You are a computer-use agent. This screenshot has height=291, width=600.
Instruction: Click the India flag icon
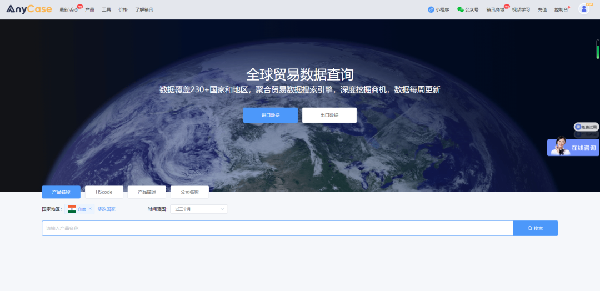click(x=72, y=209)
